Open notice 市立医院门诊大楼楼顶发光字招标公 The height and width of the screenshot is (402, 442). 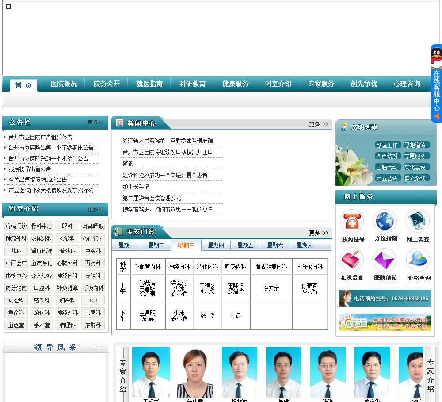coord(51,190)
